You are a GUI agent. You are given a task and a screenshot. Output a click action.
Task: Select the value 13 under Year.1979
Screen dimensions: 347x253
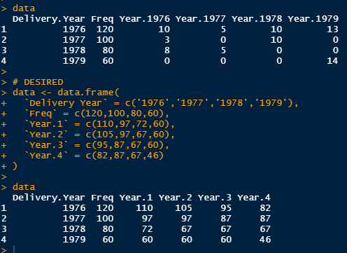coord(332,29)
